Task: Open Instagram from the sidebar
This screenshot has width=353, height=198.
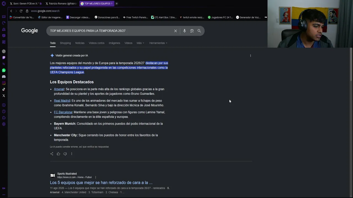Action: (4, 83)
